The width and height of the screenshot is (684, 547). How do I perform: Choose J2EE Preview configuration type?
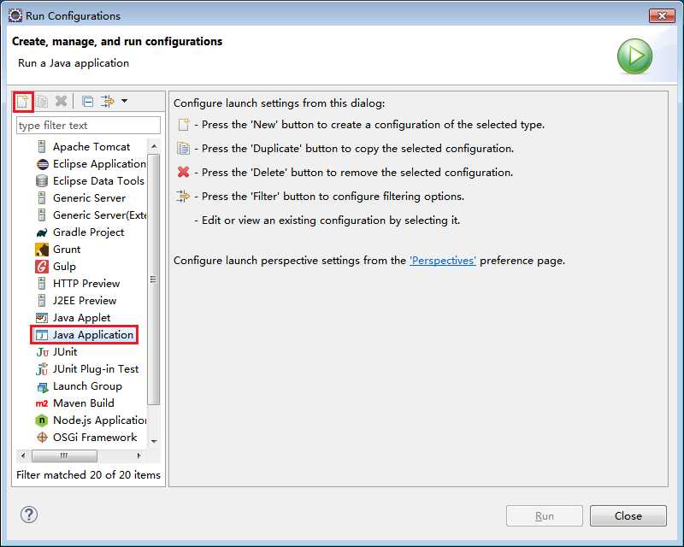point(85,301)
